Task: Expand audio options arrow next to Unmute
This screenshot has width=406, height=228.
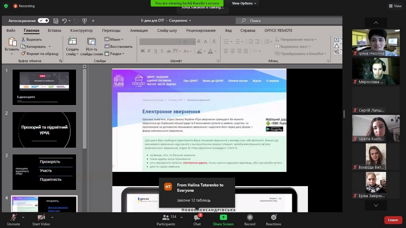Action: [23, 217]
